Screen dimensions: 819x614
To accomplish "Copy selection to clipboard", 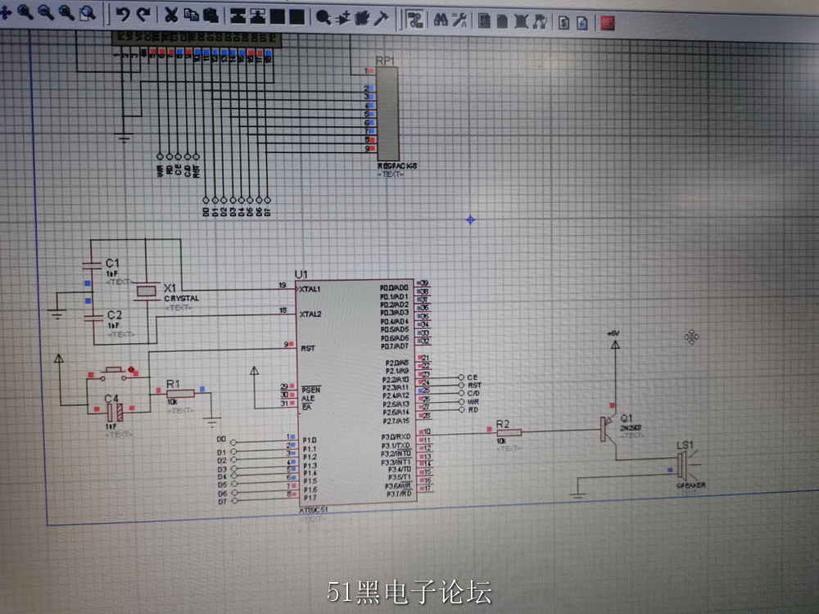I will coord(191,15).
